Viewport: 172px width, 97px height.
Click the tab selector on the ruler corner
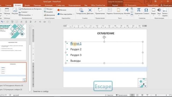click(x=33, y=26)
